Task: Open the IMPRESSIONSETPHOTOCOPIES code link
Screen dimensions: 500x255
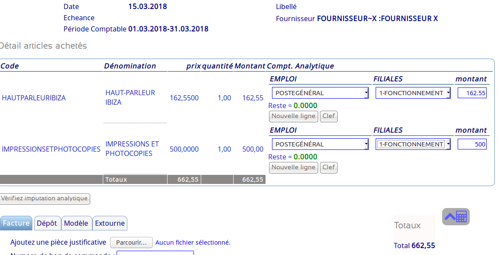Action: (x=51, y=149)
